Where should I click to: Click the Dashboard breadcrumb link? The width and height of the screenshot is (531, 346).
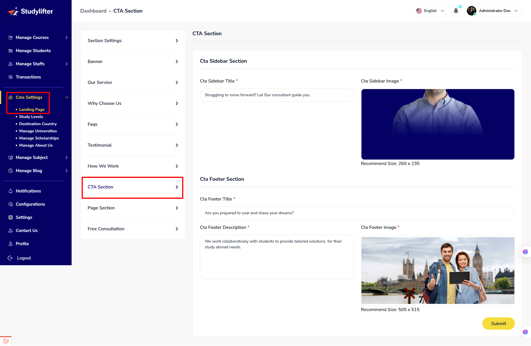click(x=93, y=11)
